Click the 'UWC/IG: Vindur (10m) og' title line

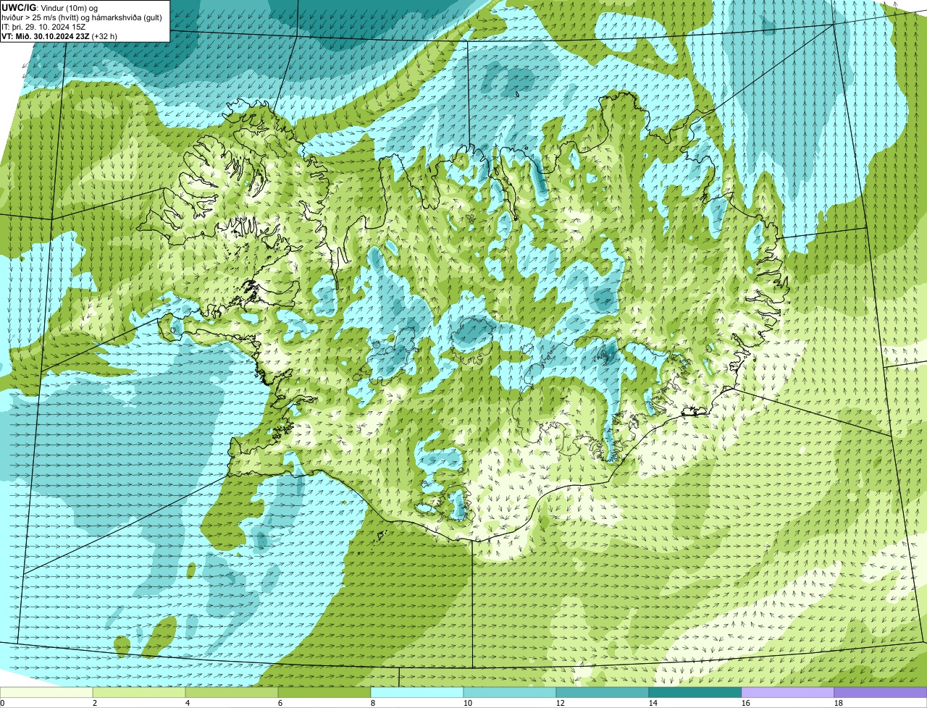(x=49, y=7)
